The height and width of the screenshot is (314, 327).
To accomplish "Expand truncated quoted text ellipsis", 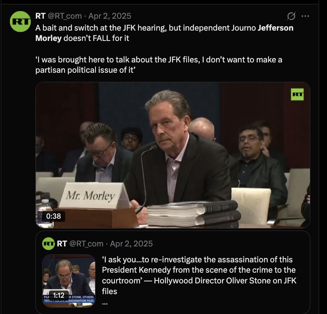I will (x=105, y=303).
